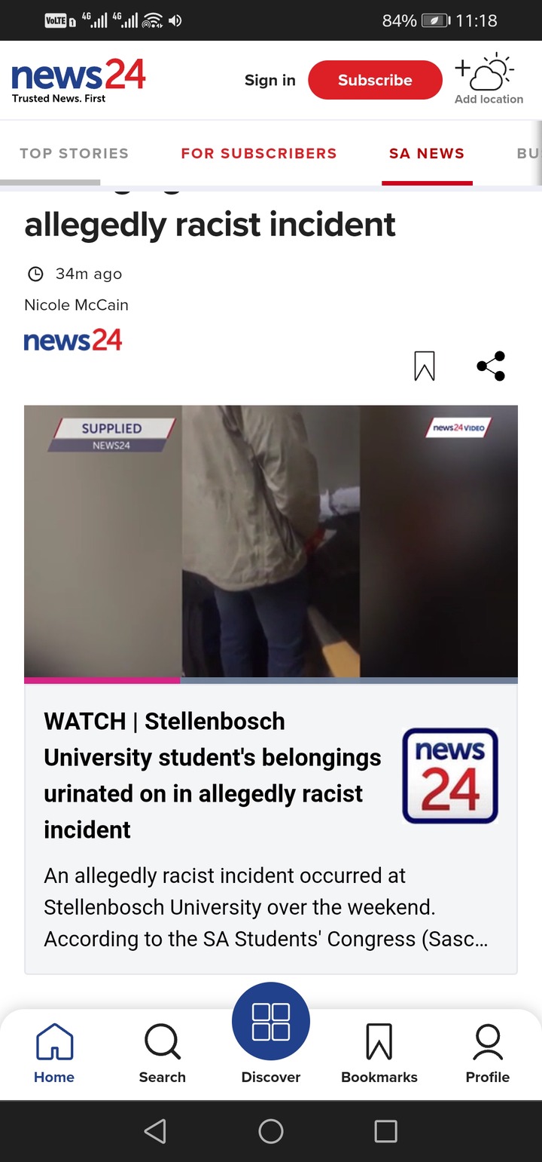Tap the Android home circle button
The width and height of the screenshot is (542, 1162).
pos(271,1131)
